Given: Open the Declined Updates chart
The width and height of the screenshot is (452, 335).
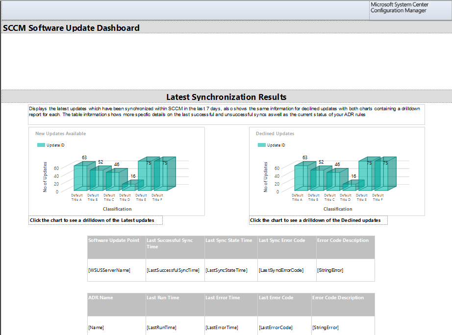Looking at the screenshot, I should 337,171.
